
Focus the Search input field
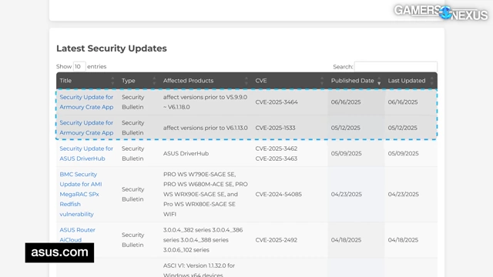(395, 67)
